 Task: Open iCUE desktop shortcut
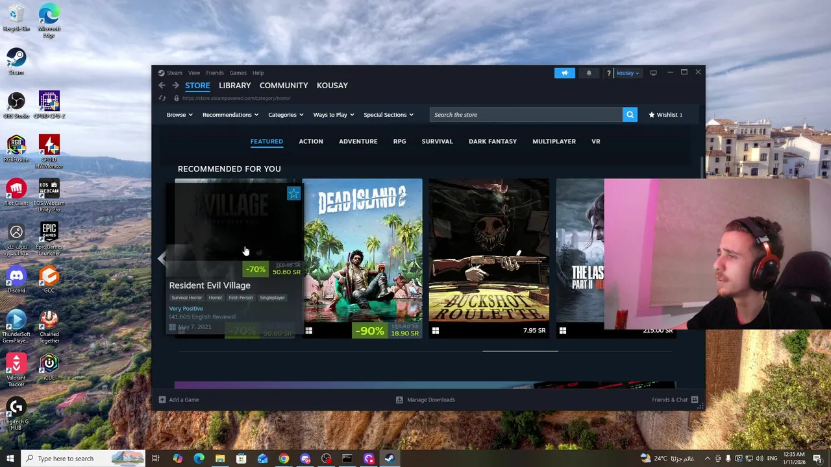click(49, 366)
